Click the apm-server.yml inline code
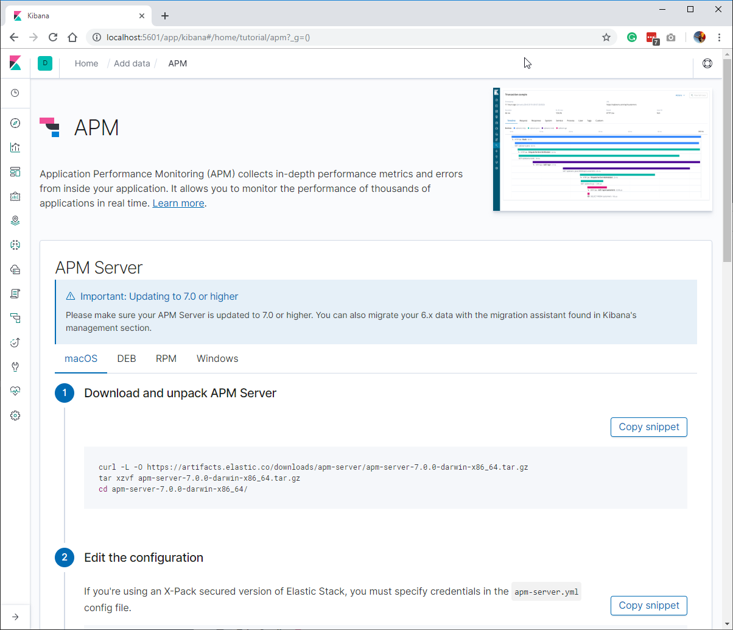 (x=546, y=591)
